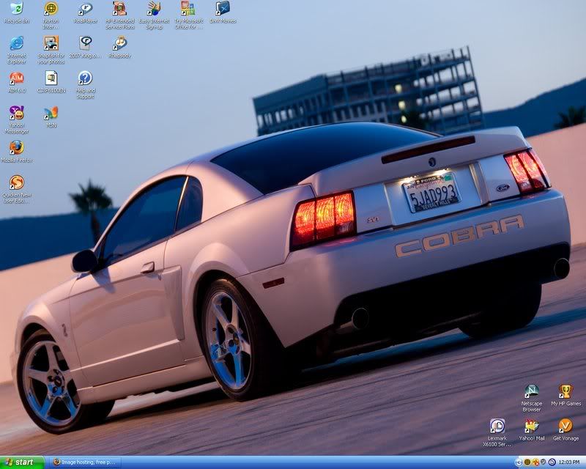Click the AIM 6.0 shortcut
Image resolution: width=586 pixels, height=469 pixels.
point(16,78)
